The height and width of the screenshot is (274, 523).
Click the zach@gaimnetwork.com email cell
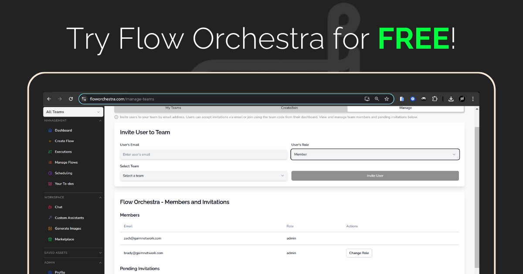143,238
